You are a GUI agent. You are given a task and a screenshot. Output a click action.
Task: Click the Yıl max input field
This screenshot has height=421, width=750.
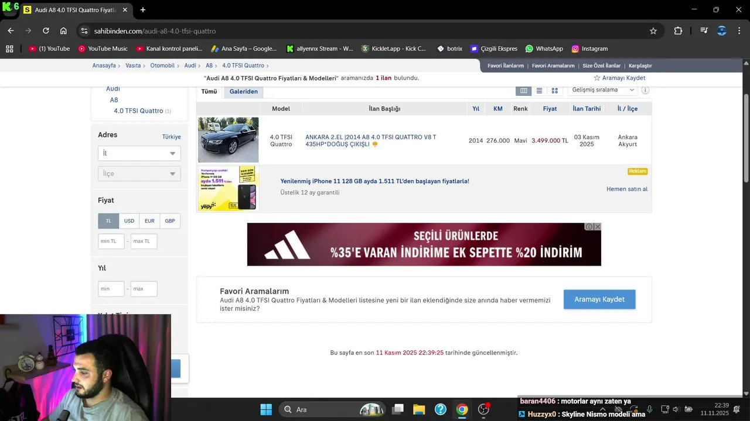(144, 289)
